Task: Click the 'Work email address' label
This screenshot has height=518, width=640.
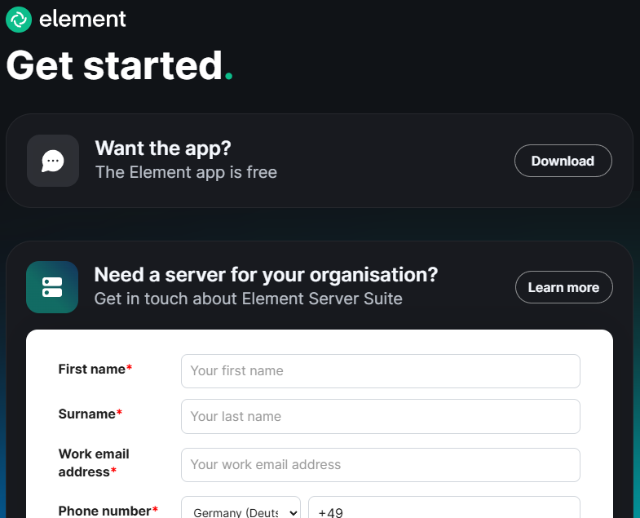Action: tap(94, 463)
